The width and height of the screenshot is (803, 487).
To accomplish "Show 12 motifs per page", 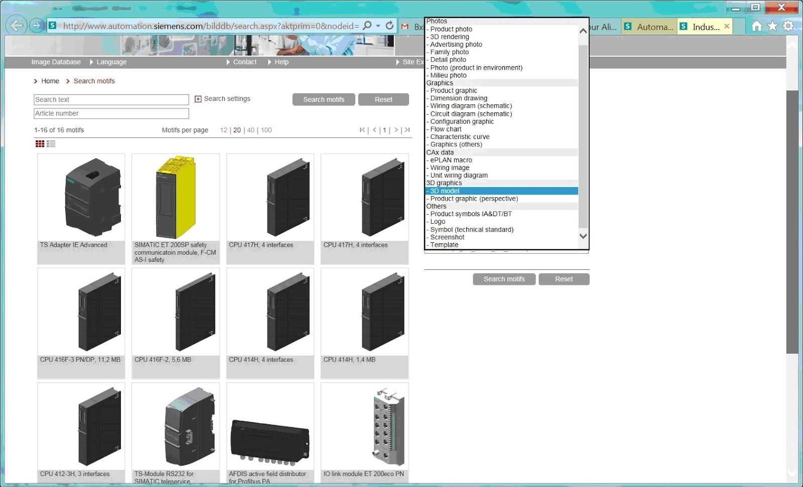I will click(223, 130).
